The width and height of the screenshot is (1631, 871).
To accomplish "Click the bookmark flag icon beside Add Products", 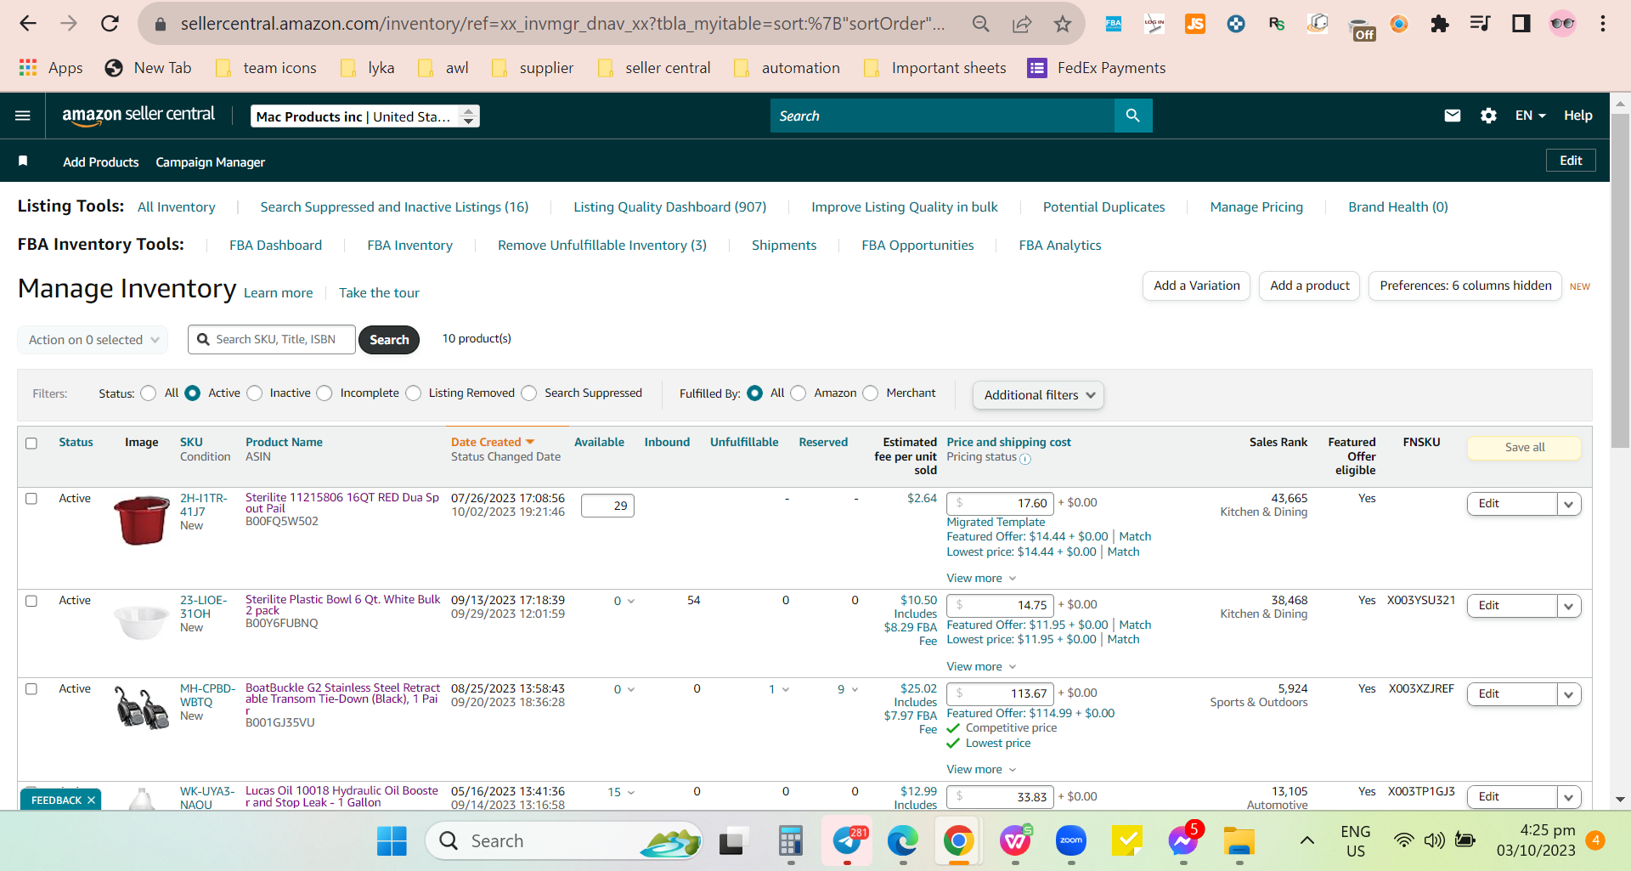I will click(x=23, y=161).
